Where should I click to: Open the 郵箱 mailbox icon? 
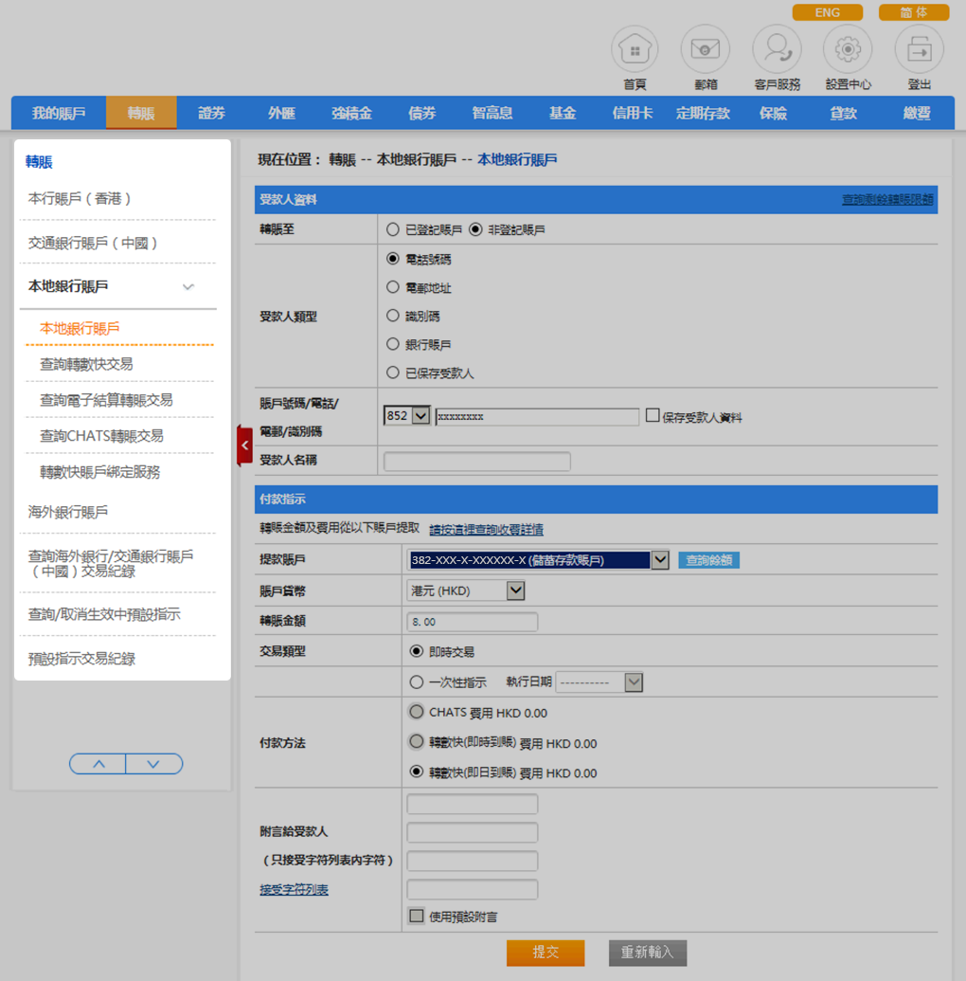click(x=706, y=50)
